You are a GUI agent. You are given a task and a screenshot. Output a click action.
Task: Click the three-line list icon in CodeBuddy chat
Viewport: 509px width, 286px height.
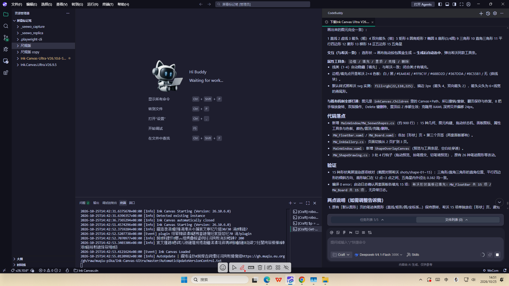[363, 233]
